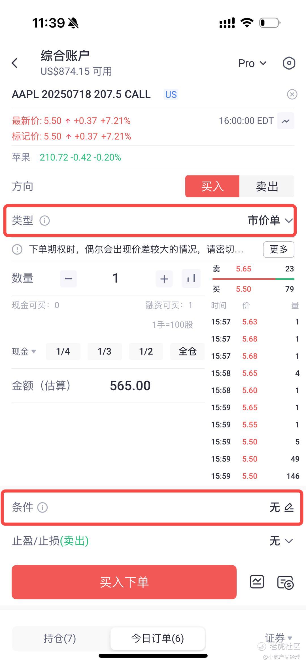Image resolution: width=306 pixels, height=664 pixels.
Task: Open settings hexagon icon
Action: pos(289,63)
